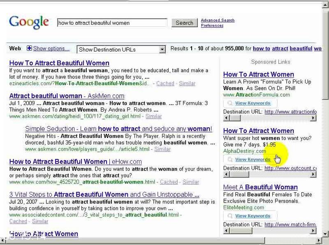Image resolution: width=329 pixels, height=245 pixels.
Task: Open outcount destination URL link
Action: coord(291,168)
